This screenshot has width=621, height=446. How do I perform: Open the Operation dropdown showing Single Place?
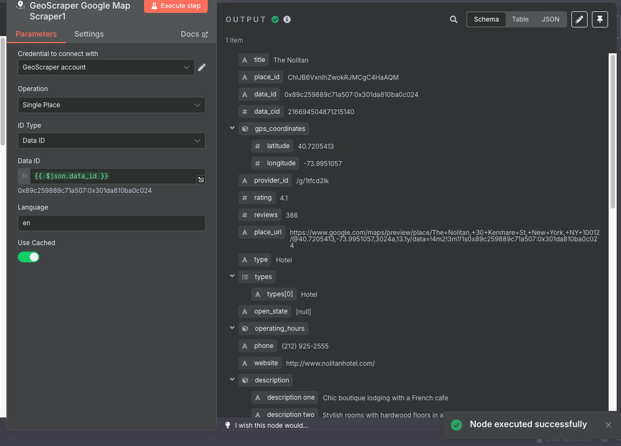click(112, 105)
